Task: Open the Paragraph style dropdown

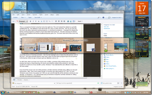Action: (x=23, y=21)
